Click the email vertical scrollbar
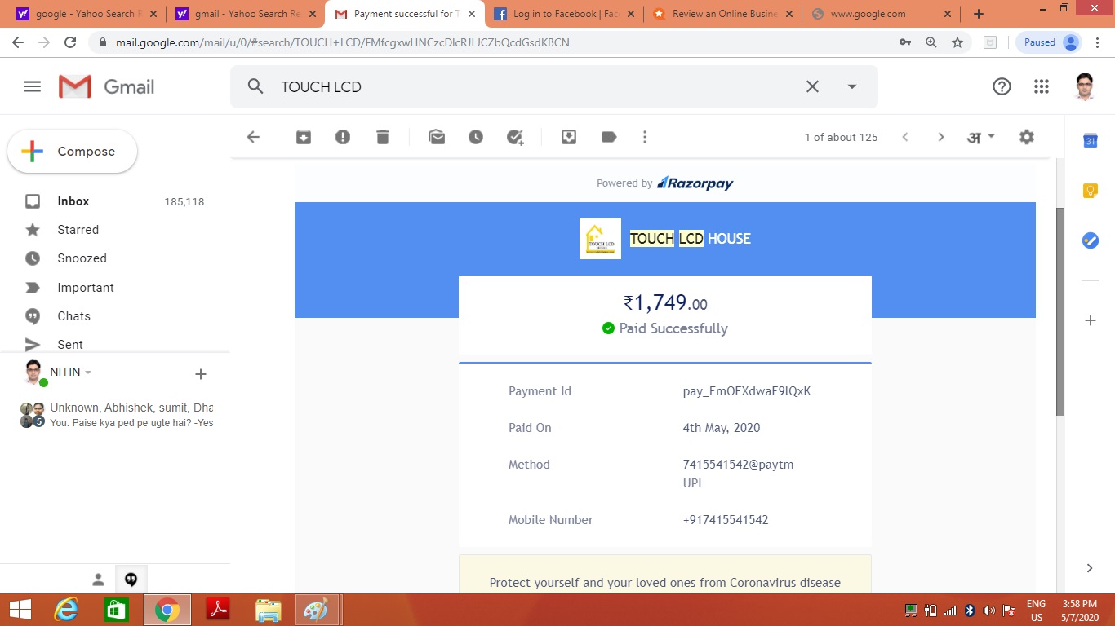The image size is (1115, 626). click(x=1060, y=311)
